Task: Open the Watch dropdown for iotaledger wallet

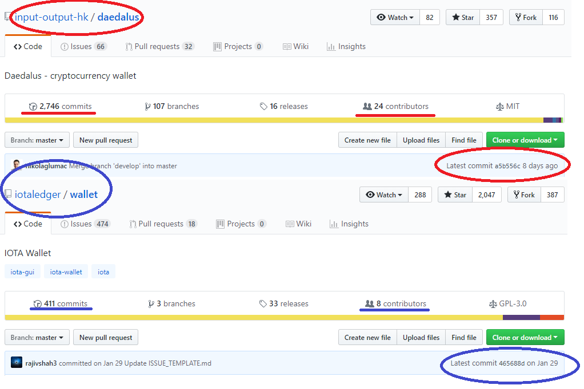Action: click(384, 195)
